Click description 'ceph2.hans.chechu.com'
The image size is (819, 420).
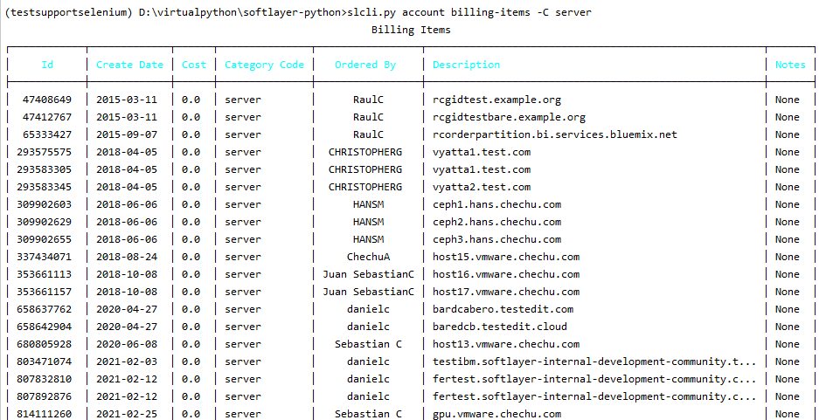496,222
